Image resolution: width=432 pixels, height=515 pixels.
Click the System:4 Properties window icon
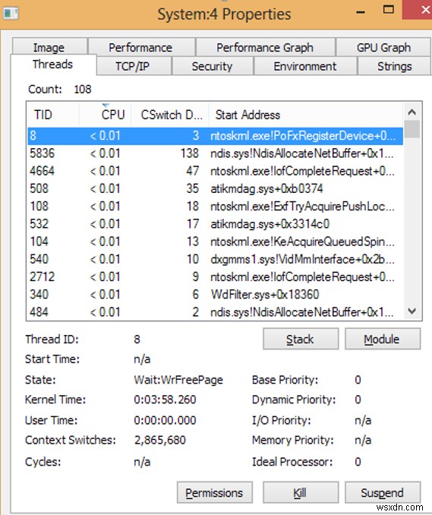pyautogui.click(x=11, y=13)
